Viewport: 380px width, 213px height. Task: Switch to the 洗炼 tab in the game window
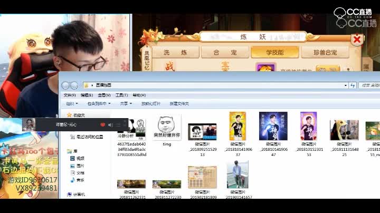tap(175, 52)
